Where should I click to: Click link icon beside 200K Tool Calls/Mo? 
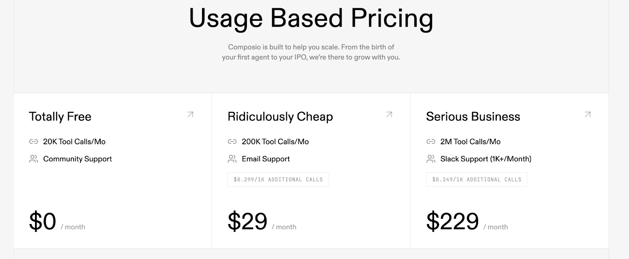click(232, 142)
